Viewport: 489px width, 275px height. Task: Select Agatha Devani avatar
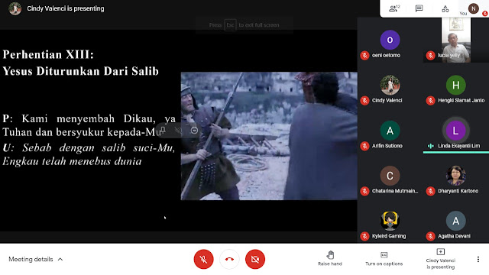coord(455,221)
